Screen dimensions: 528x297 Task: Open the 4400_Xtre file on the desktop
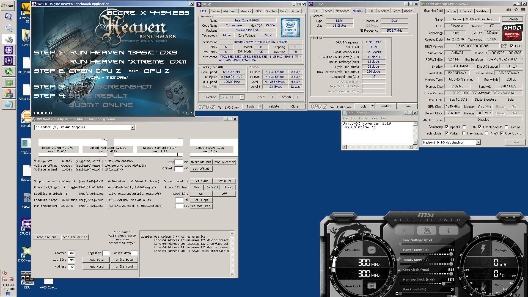(48, 284)
